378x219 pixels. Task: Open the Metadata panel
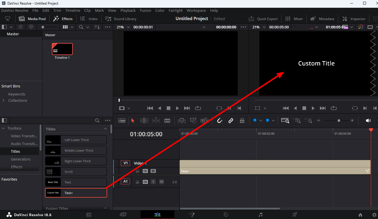click(322, 19)
